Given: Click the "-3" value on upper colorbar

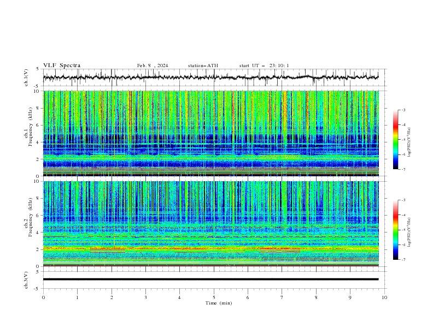Looking at the screenshot, I should pyautogui.click(x=403, y=110).
